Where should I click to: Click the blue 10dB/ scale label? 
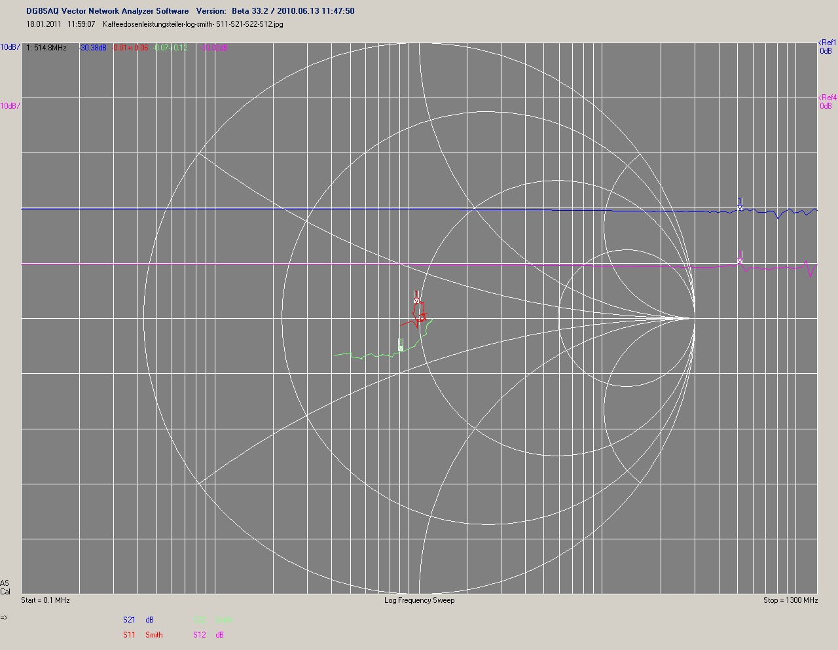coord(10,47)
